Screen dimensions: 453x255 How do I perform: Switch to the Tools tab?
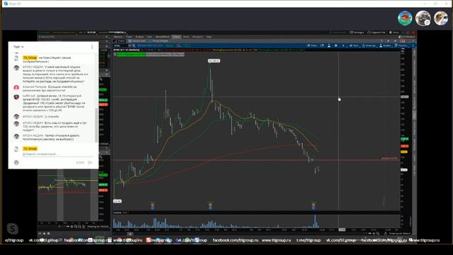pyautogui.click(x=186, y=37)
